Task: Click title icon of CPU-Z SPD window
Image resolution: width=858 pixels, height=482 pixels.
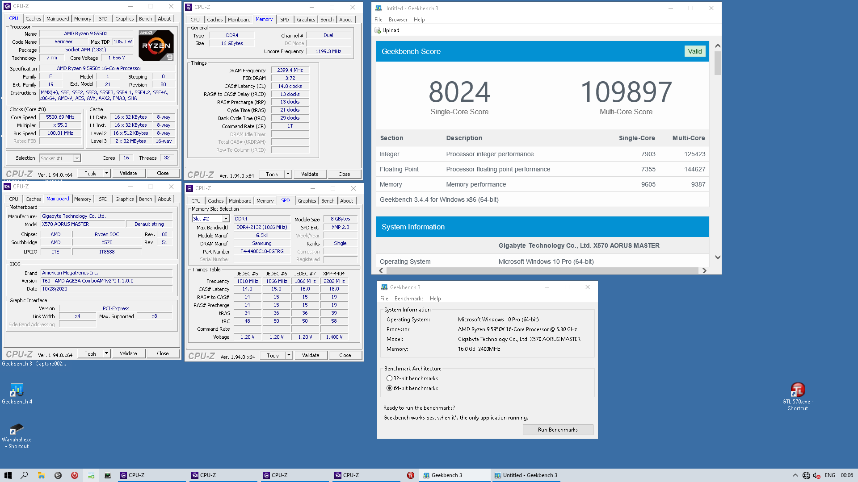Action: click(x=189, y=188)
